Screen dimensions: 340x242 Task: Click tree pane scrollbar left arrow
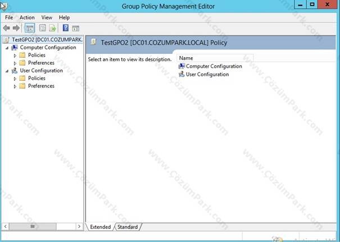[x=6, y=227]
